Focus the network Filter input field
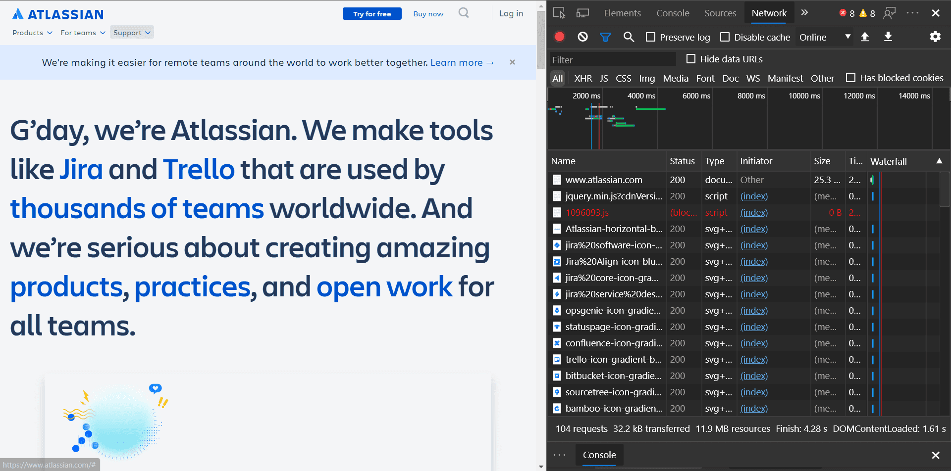Image resolution: width=951 pixels, height=471 pixels. (612, 60)
